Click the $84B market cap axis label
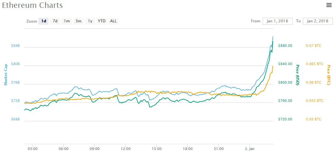Viewport: 335px width, 155px height. (15, 46)
